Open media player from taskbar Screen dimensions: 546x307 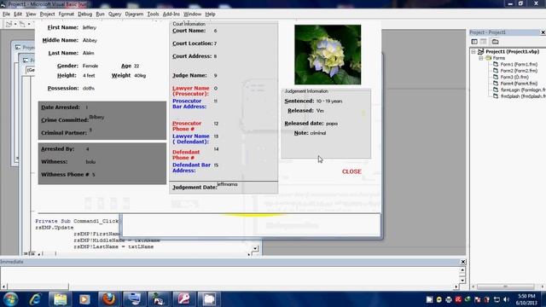coord(84,299)
